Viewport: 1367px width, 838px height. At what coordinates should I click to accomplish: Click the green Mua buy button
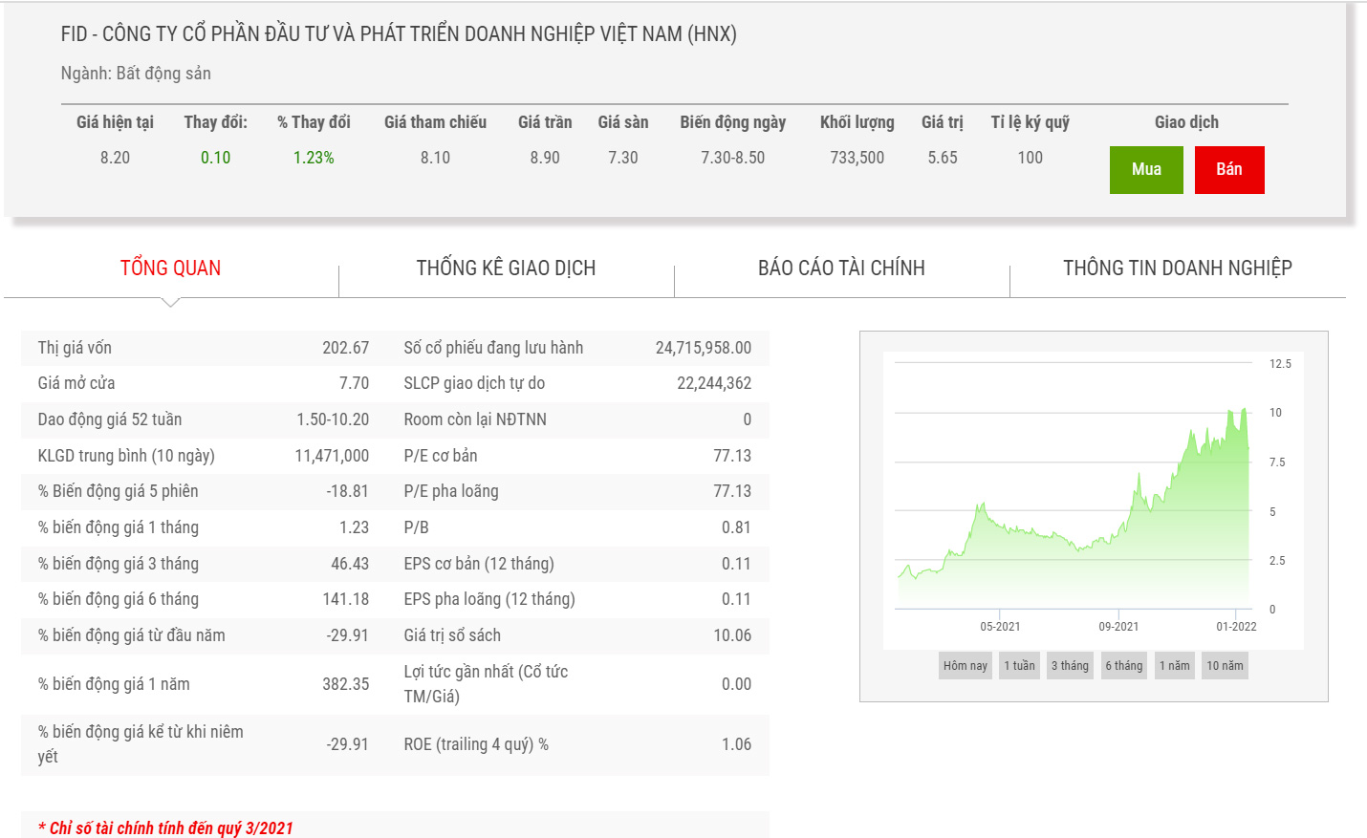coord(1145,170)
